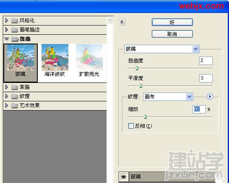Viewport: 229px width, 183px height.
Task: Click the 好 button
Action: coord(172,22)
